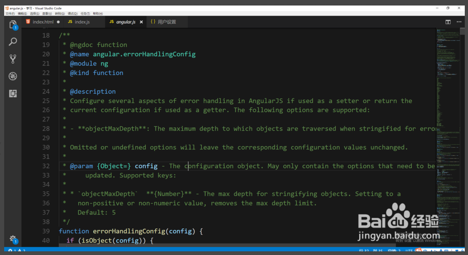Click line number 40 in the gutter
468x255 pixels.
coord(46,240)
